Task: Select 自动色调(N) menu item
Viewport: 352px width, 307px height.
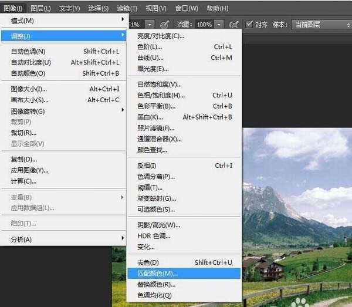Action: click(28, 52)
